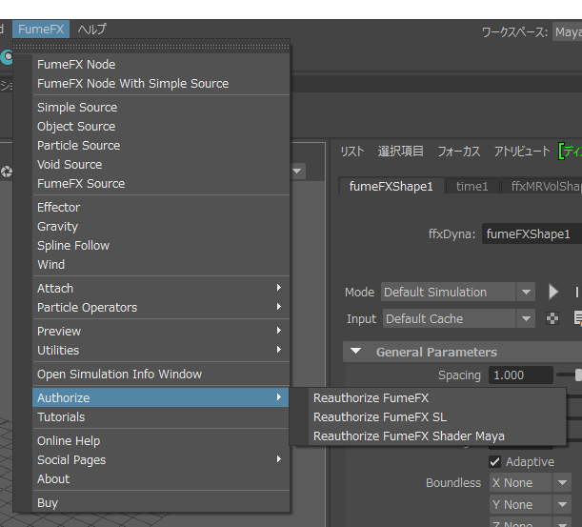Open the Input Default Cache dropdown

pyautogui.click(x=459, y=318)
